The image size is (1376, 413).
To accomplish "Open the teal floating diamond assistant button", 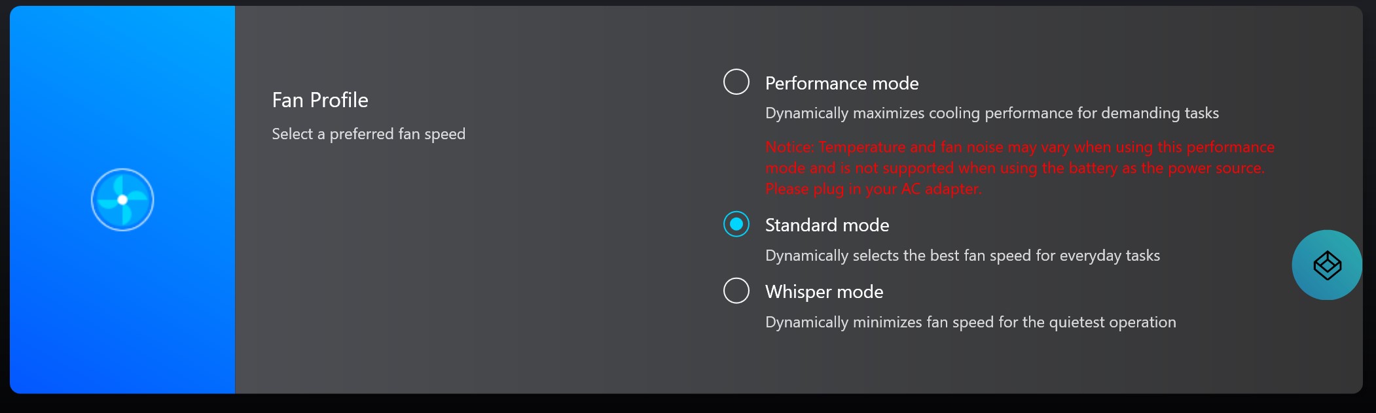I will click(x=1327, y=265).
